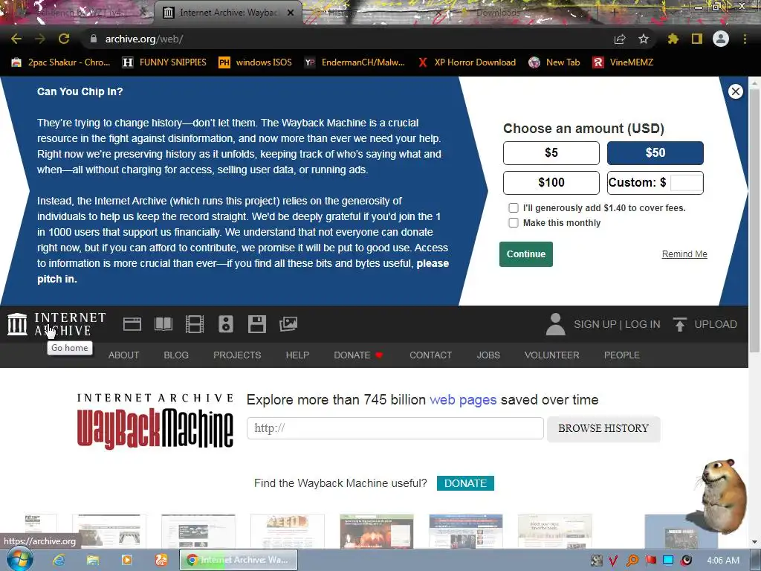761x571 pixels.
Task: Click the user silhouette icon
Action: (x=555, y=324)
